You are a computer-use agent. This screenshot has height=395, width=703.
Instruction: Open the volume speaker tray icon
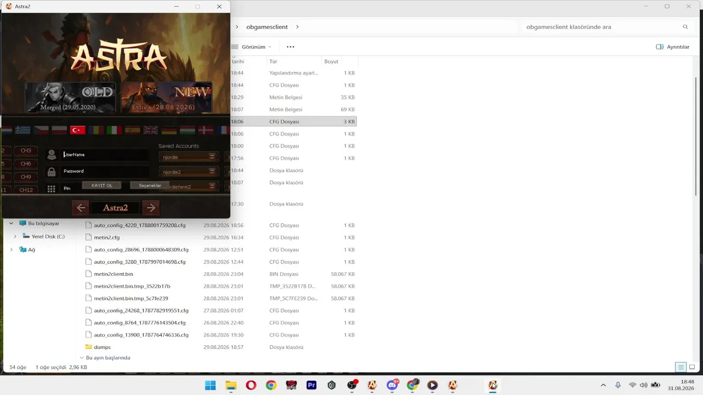(x=644, y=385)
